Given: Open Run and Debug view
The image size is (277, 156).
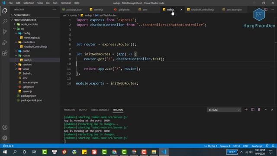Looking at the screenshot, I should click(5, 42).
